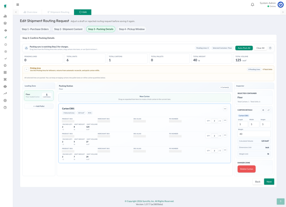
Task: Open the paper plane routing sidebar icon
Action: tap(6, 37)
